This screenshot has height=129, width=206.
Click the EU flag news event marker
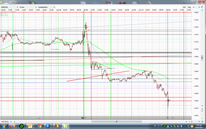click(82, 118)
